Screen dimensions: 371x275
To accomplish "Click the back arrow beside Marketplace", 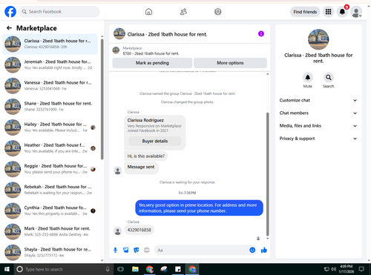I will pyautogui.click(x=9, y=28).
